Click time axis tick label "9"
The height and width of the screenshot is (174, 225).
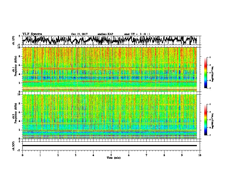click(x=182, y=155)
